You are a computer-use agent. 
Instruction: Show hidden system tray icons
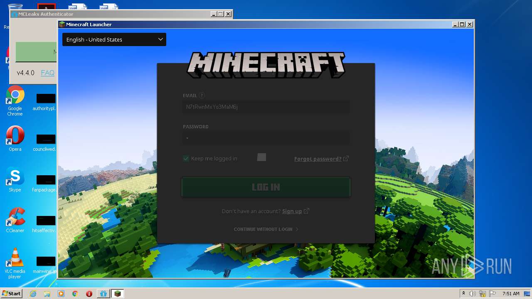tap(463, 294)
